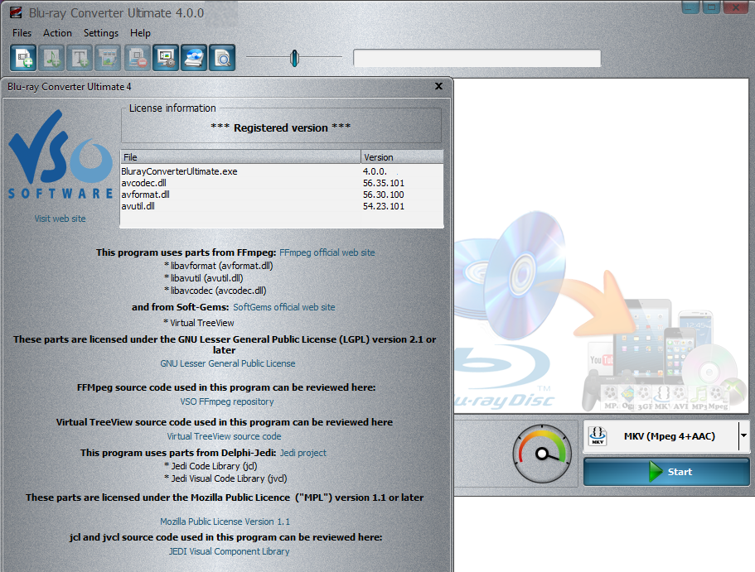This screenshot has height=572, width=755.
Task: Open the Help menu
Action: pyautogui.click(x=140, y=33)
